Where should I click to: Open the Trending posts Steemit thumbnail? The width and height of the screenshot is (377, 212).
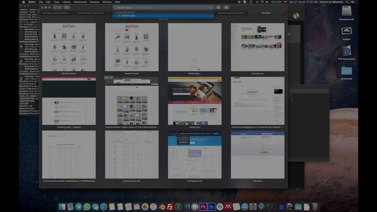click(x=69, y=101)
